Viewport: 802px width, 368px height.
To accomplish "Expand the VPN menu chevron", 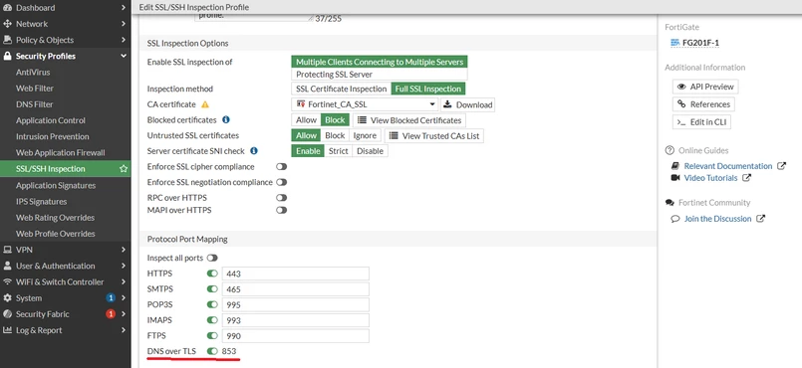I will click(x=124, y=250).
